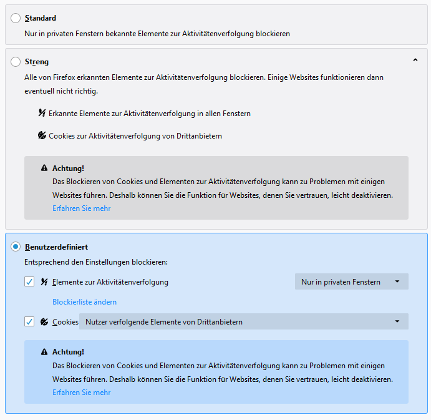Image resolution: width=431 pixels, height=420 pixels.
Task: Open 'Nur in privaten Fenstern' dropdown
Action: coord(351,282)
